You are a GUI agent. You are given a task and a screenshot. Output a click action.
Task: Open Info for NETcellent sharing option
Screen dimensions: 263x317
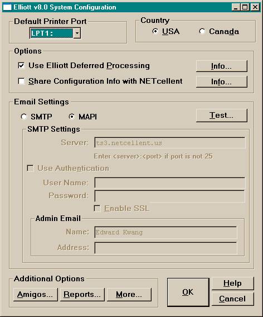pos(221,81)
